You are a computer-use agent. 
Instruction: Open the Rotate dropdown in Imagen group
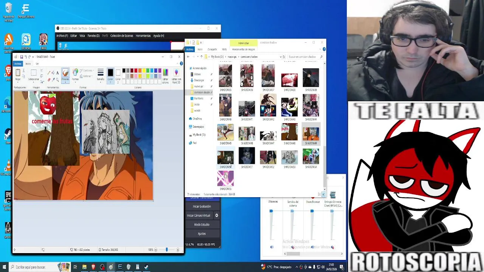coord(42,81)
